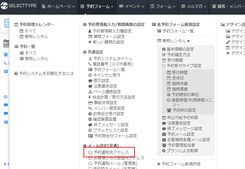Click the SELECTTYPE logo icon
245x169 pixels.
5,6
